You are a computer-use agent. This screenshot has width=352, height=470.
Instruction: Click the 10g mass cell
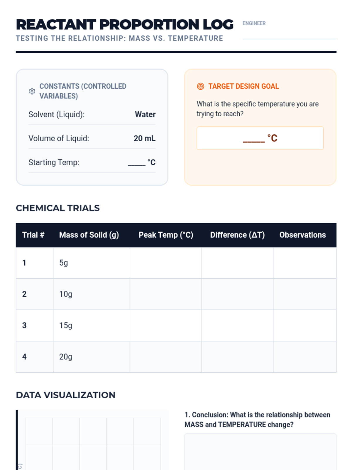[66, 294]
